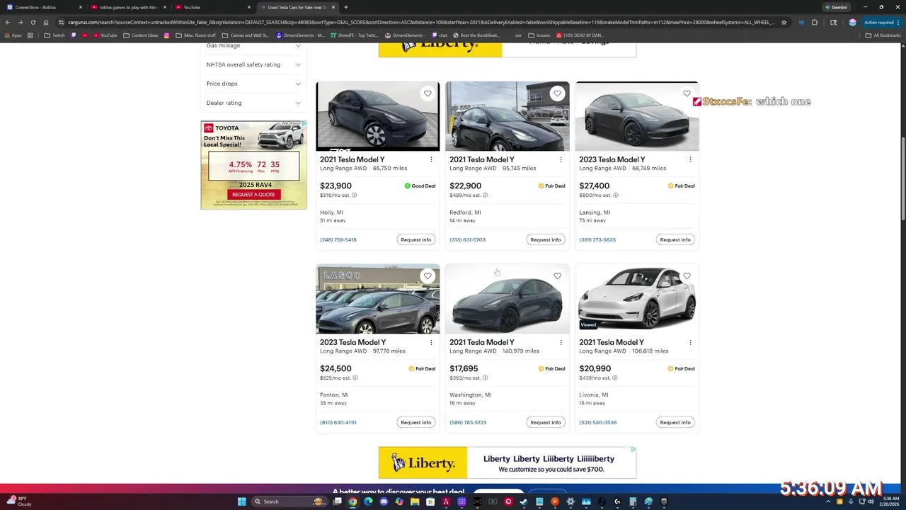Viewport: 906px width, 510px height.
Task: Call dealer at (248) 759-5418
Action: pos(338,239)
